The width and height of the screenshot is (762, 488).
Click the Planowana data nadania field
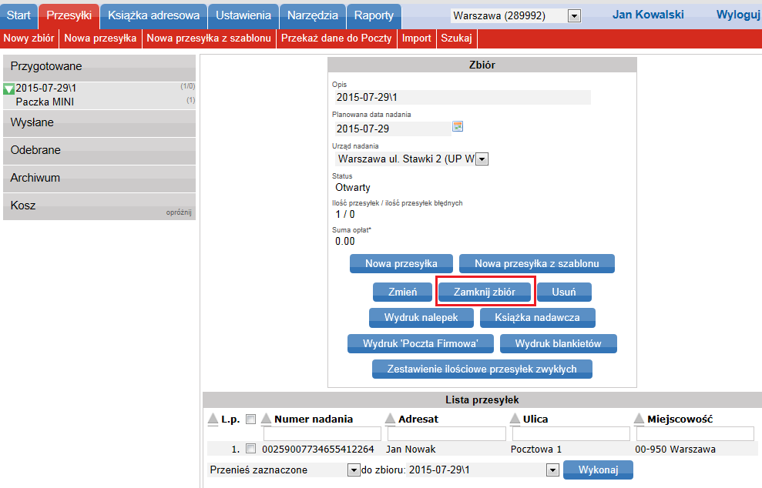pos(393,129)
